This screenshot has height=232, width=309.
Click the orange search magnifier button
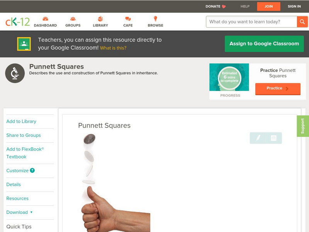[302, 22]
